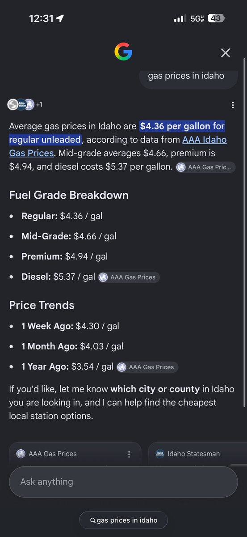
Task: Tap the AAA globe icon on source card
Action: coord(21,454)
